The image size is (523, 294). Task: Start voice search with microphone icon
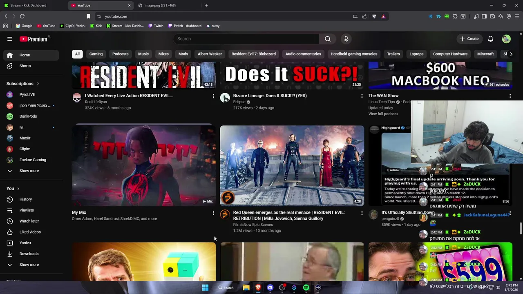click(346, 39)
